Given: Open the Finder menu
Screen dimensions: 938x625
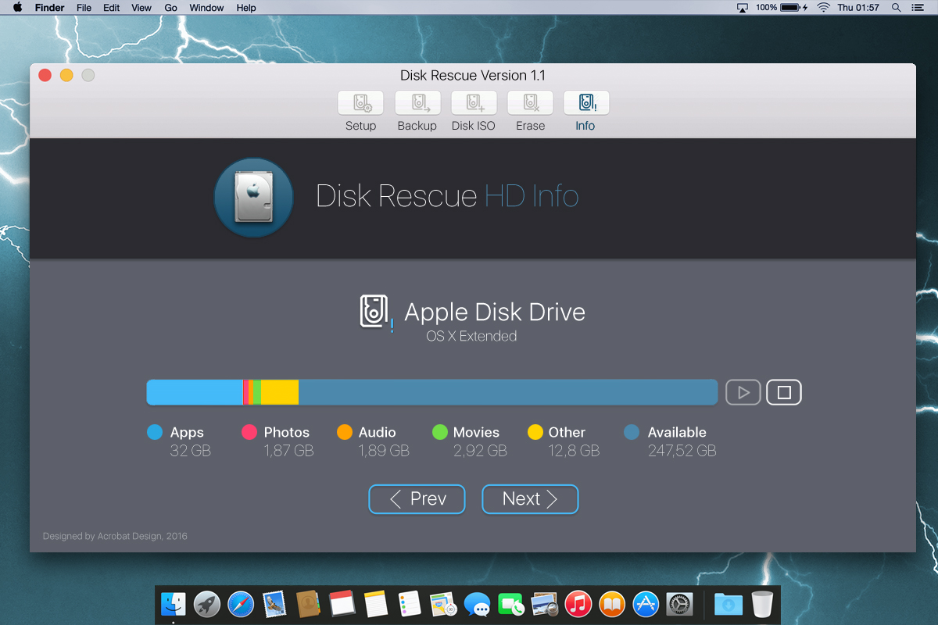Looking at the screenshot, I should (50, 8).
